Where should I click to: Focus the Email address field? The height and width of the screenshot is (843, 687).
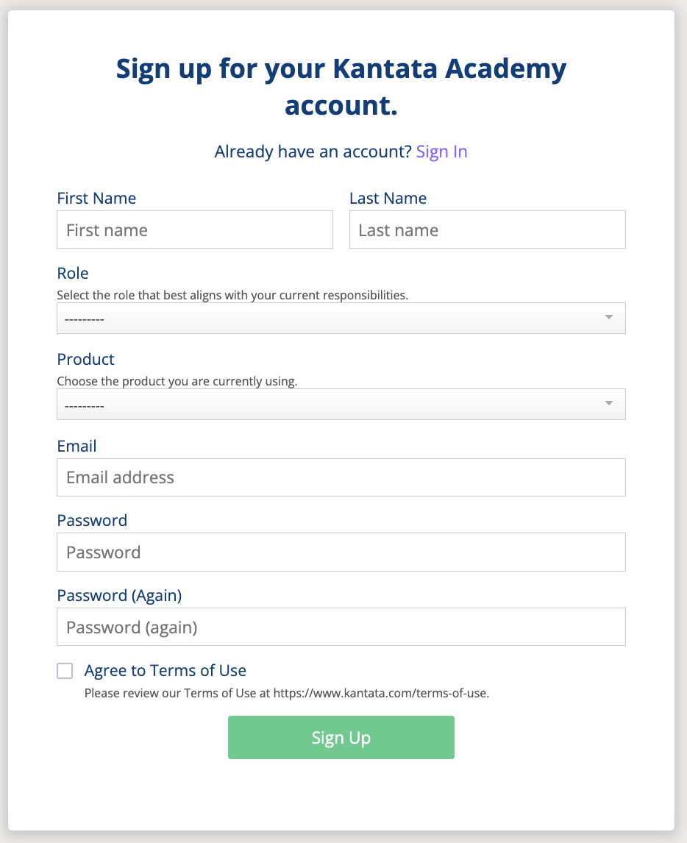341,477
